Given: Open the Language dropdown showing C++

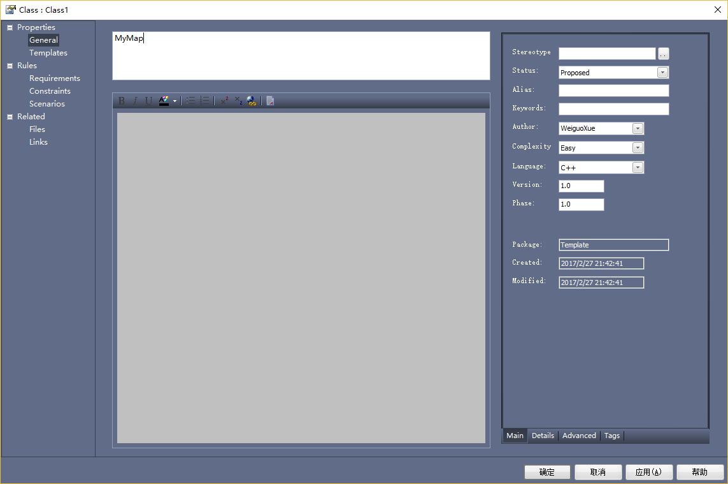Looking at the screenshot, I should click(638, 168).
